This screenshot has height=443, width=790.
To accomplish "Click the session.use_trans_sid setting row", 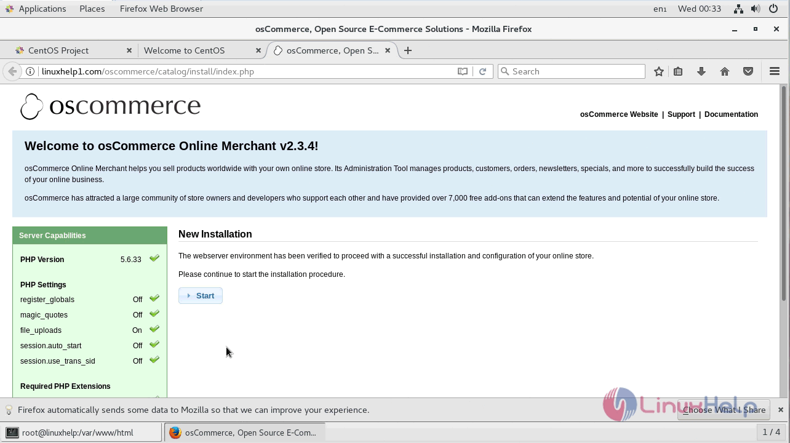I will pyautogui.click(x=90, y=361).
